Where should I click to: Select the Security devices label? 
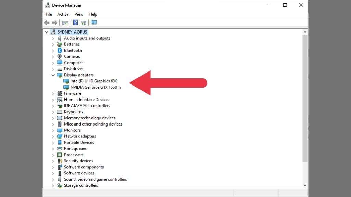[x=78, y=161]
